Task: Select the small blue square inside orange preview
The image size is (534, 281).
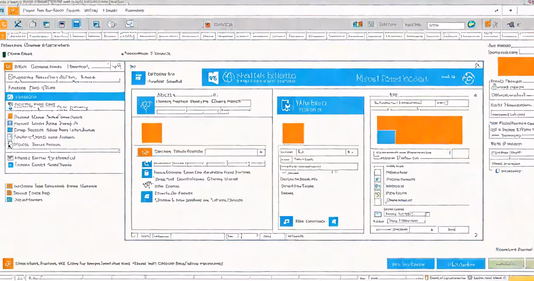Action: coord(386,137)
